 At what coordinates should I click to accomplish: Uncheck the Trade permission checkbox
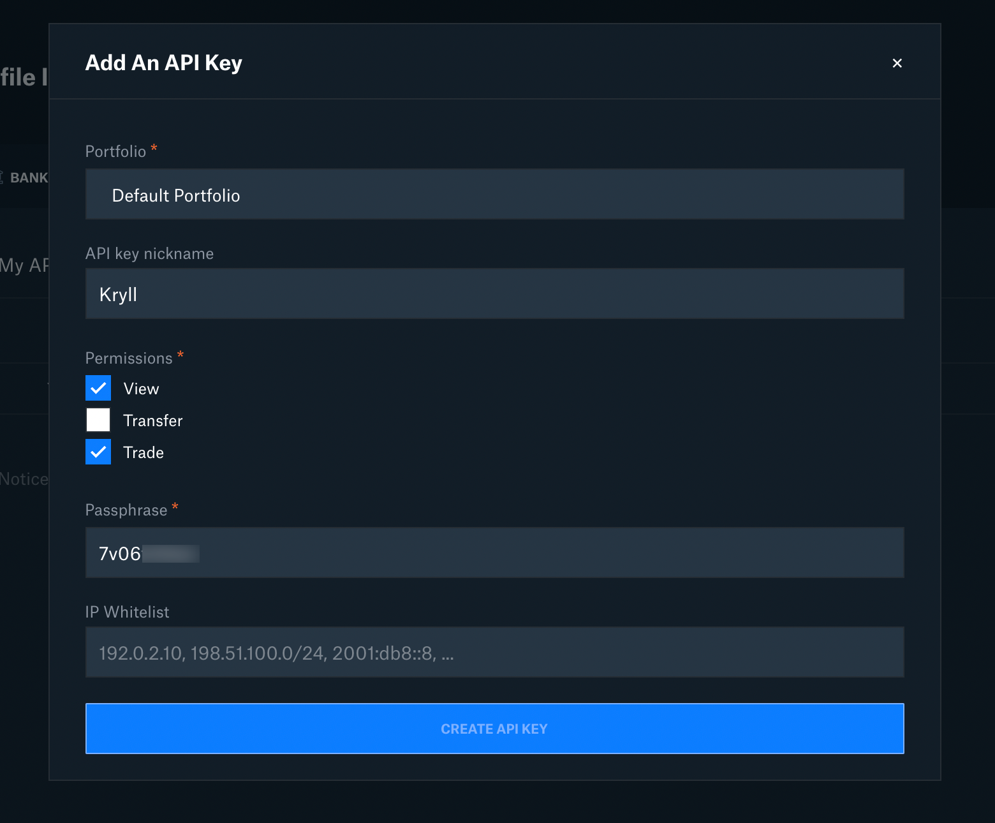coord(98,452)
